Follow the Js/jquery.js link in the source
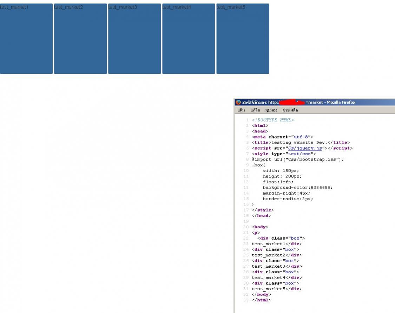The width and height of the screenshot is (395, 313). tap(305, 148)
